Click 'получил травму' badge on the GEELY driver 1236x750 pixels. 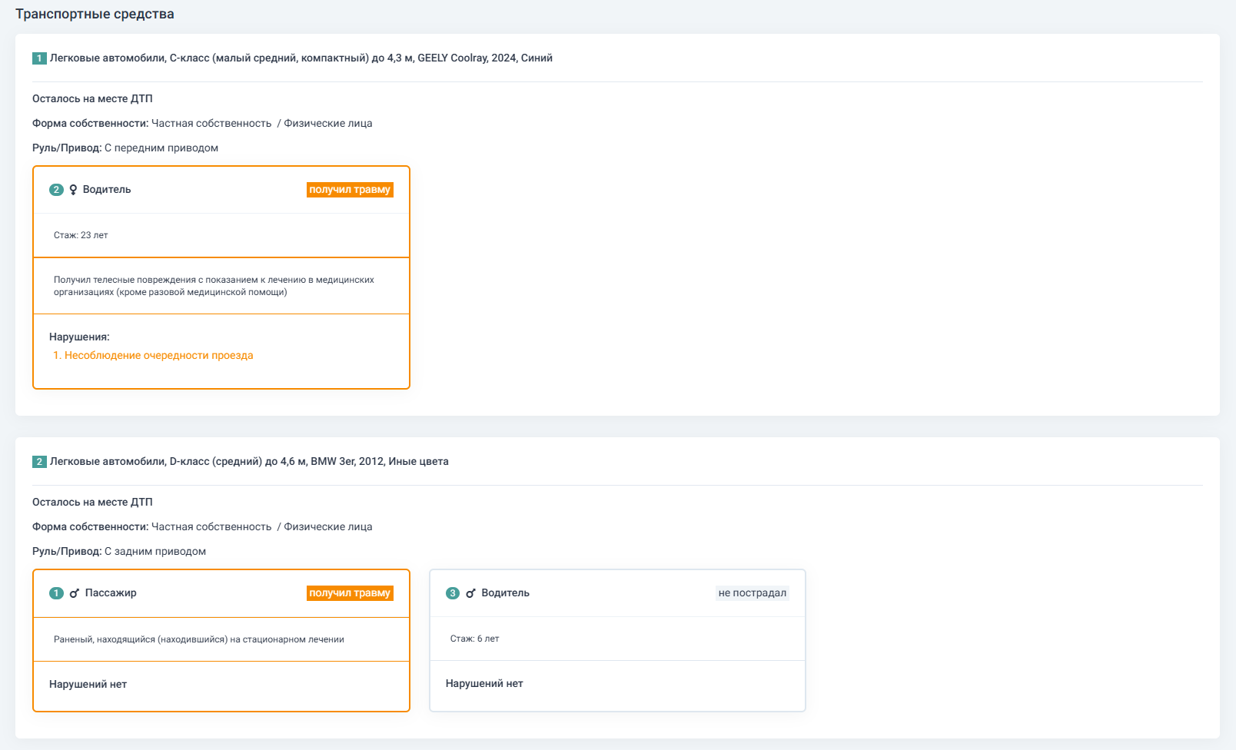tap(350, 190)
